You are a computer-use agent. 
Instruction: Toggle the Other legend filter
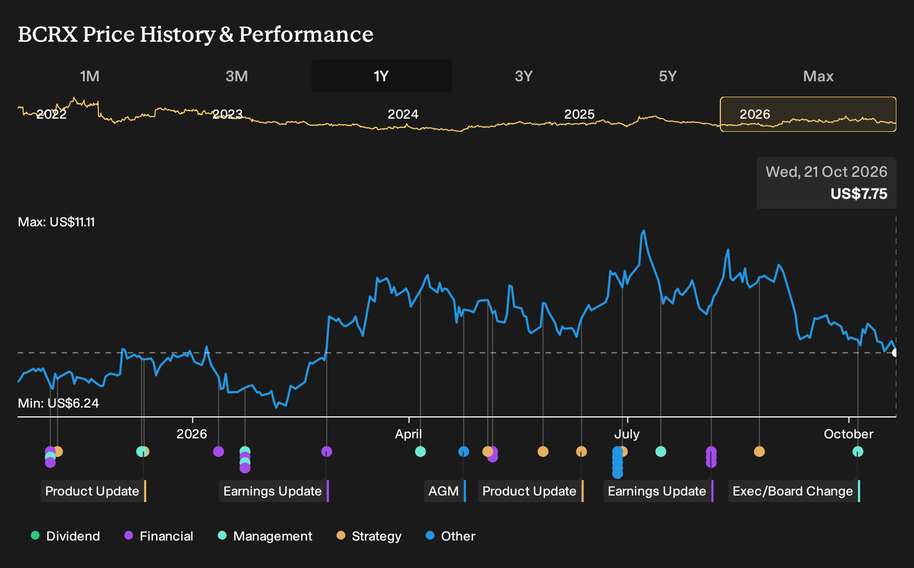(450, 536)
